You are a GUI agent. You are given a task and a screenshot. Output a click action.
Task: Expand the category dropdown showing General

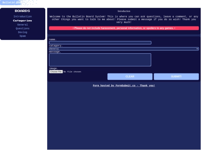point(124,49)
